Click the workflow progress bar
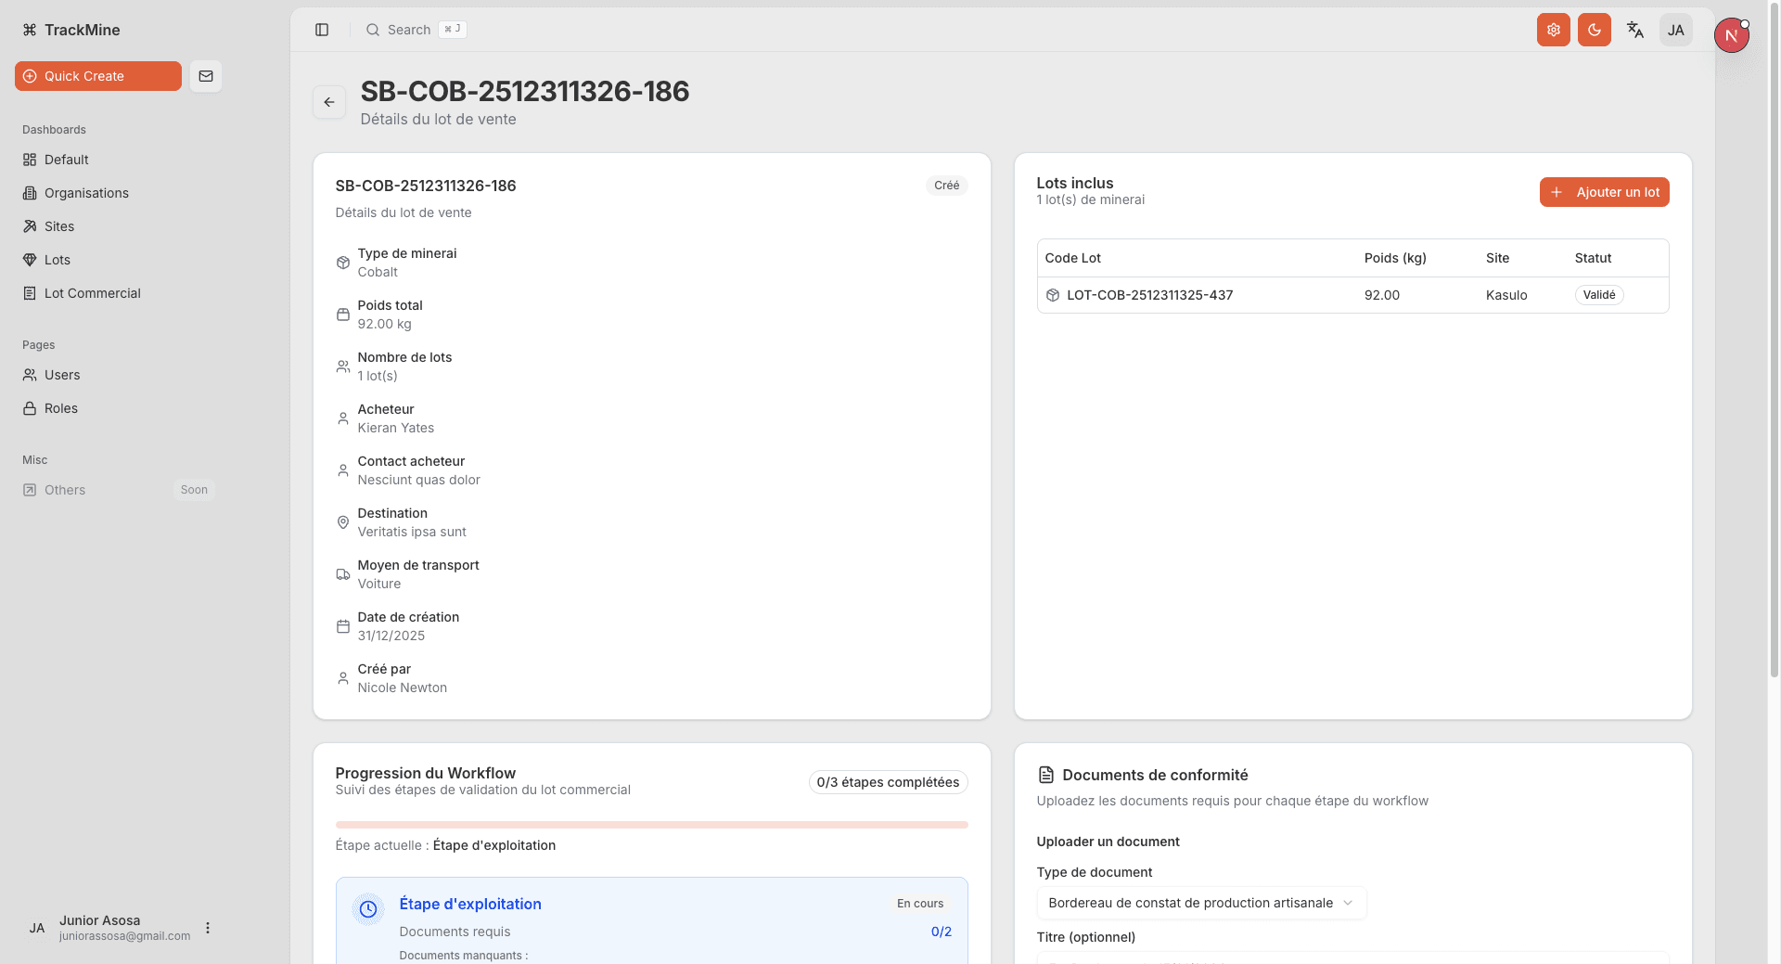Viewport: 1781px width, 964px height. (x=651, y=824)
